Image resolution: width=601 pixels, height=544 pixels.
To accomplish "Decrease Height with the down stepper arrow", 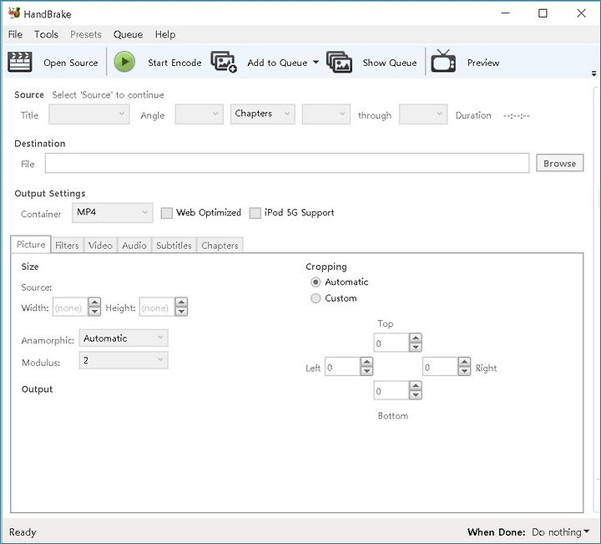I will [x=181, y=312].
